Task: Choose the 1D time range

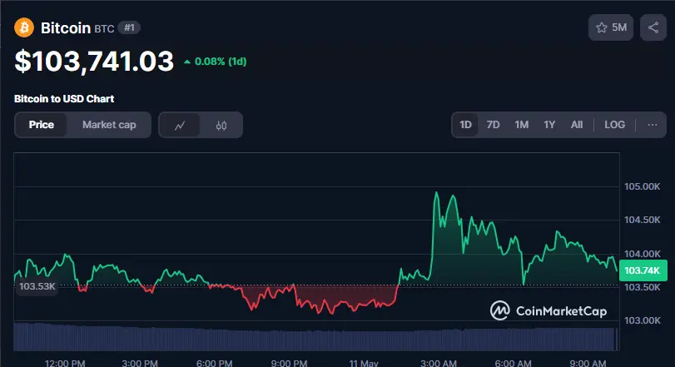Action: coord(465,125)
